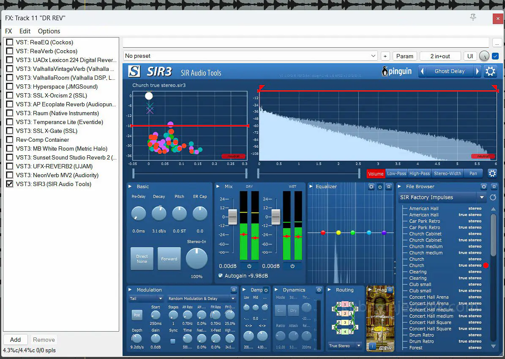
Task: Toggle the Dynamics section power button
Action: coord(319,290)
